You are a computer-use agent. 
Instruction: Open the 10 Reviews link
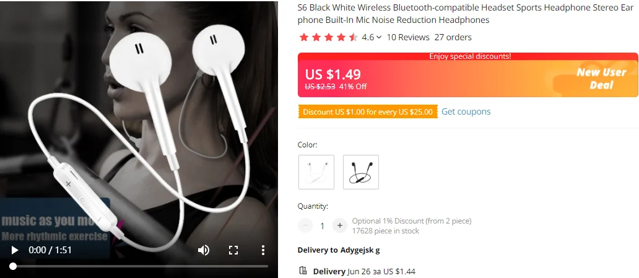408,37
